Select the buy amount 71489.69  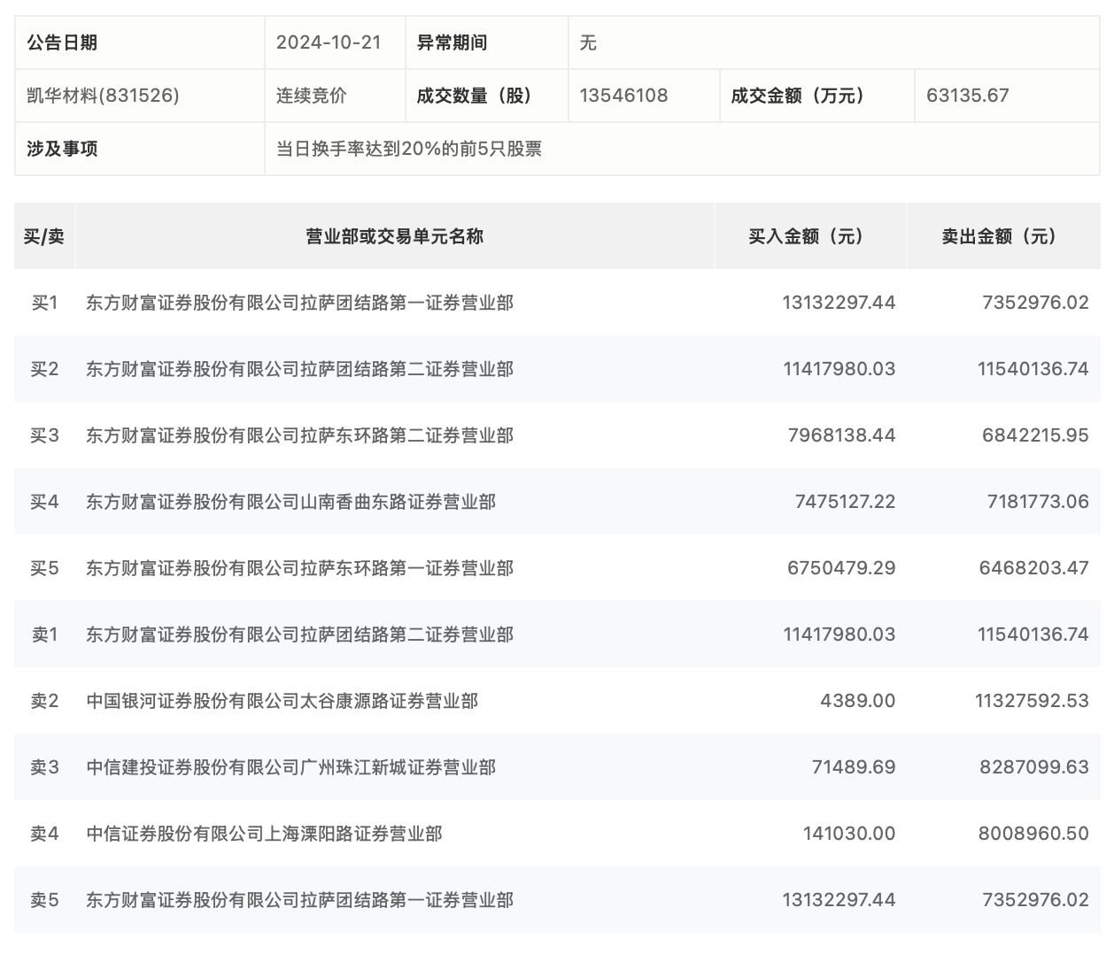(854, 767)
